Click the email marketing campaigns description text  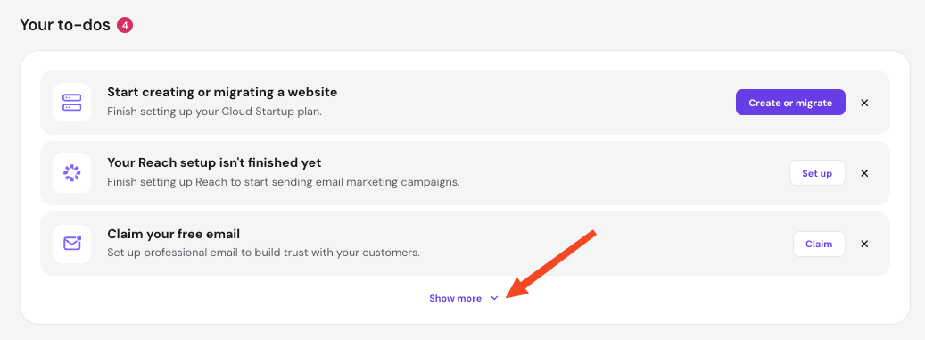coord(283,182)
